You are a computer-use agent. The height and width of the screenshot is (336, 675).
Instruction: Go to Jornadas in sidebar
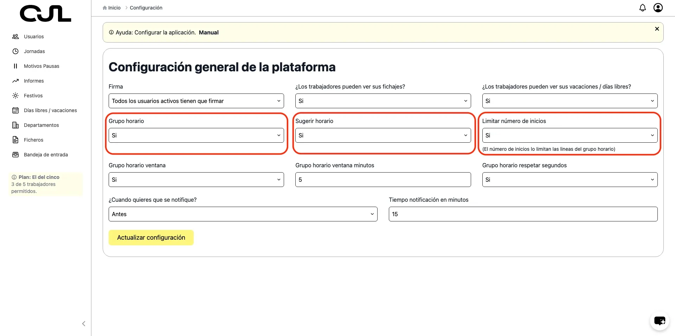(34, 51)
